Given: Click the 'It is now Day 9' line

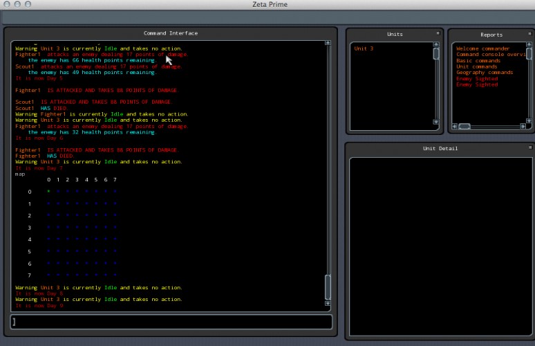Looking at the screenshot, I should pos(39,305).
